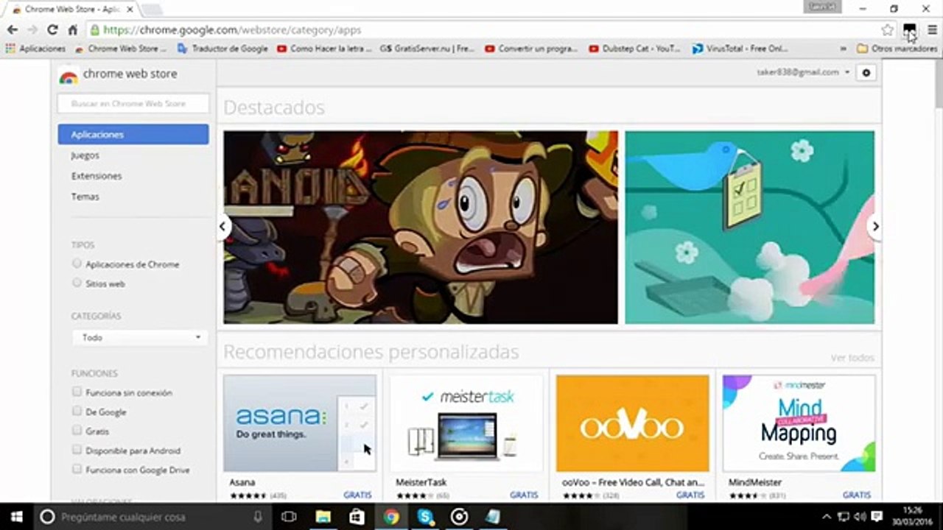
Task: Click the Chrome icon in the taskbar
Action: (391, 517)
